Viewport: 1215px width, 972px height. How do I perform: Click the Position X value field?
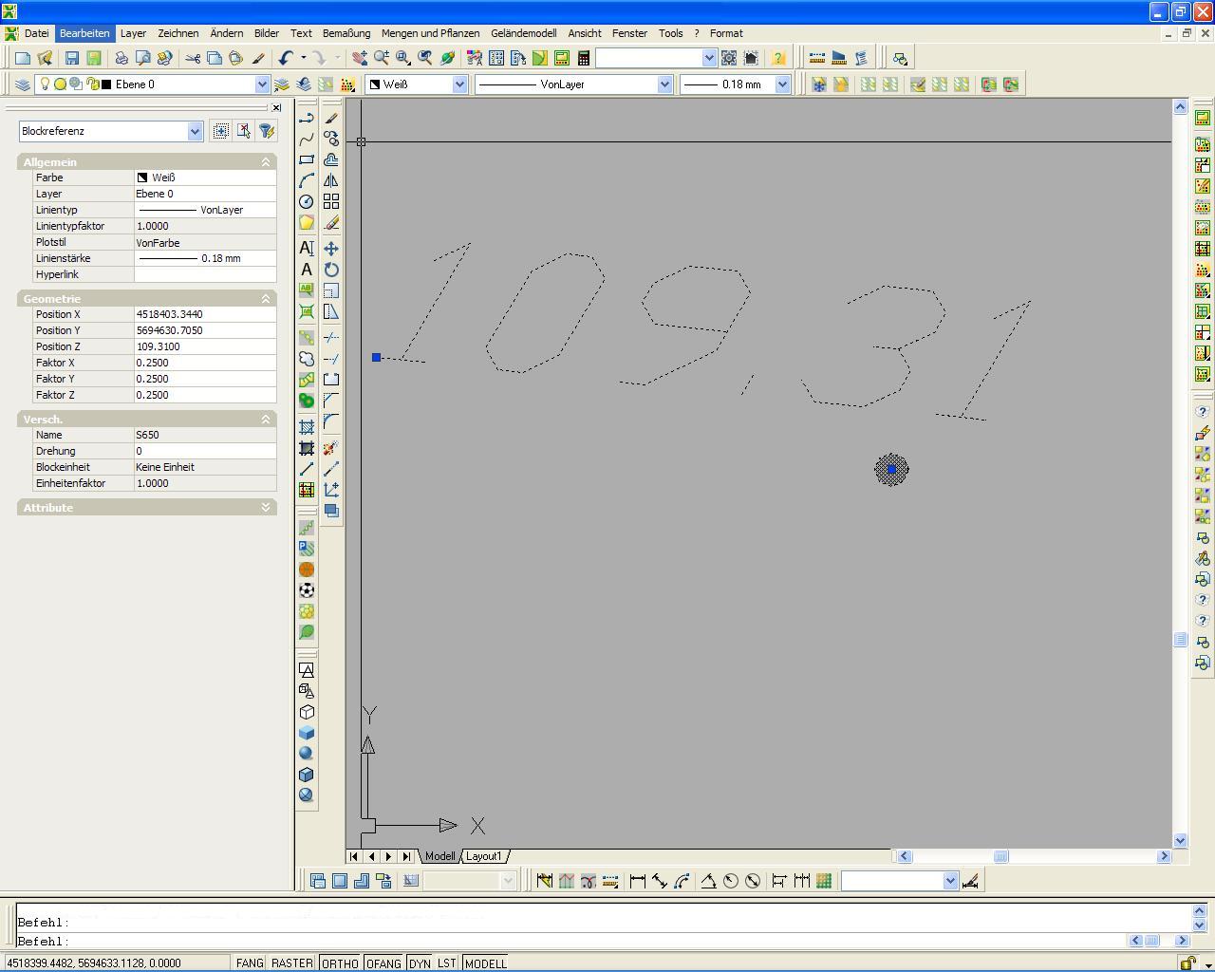click(205, 314)
